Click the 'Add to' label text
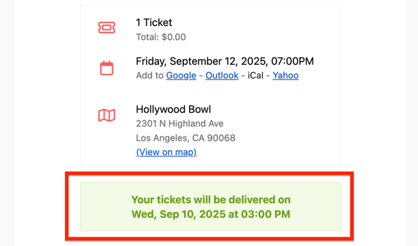 pyautogui.click(x=150, y=75)
